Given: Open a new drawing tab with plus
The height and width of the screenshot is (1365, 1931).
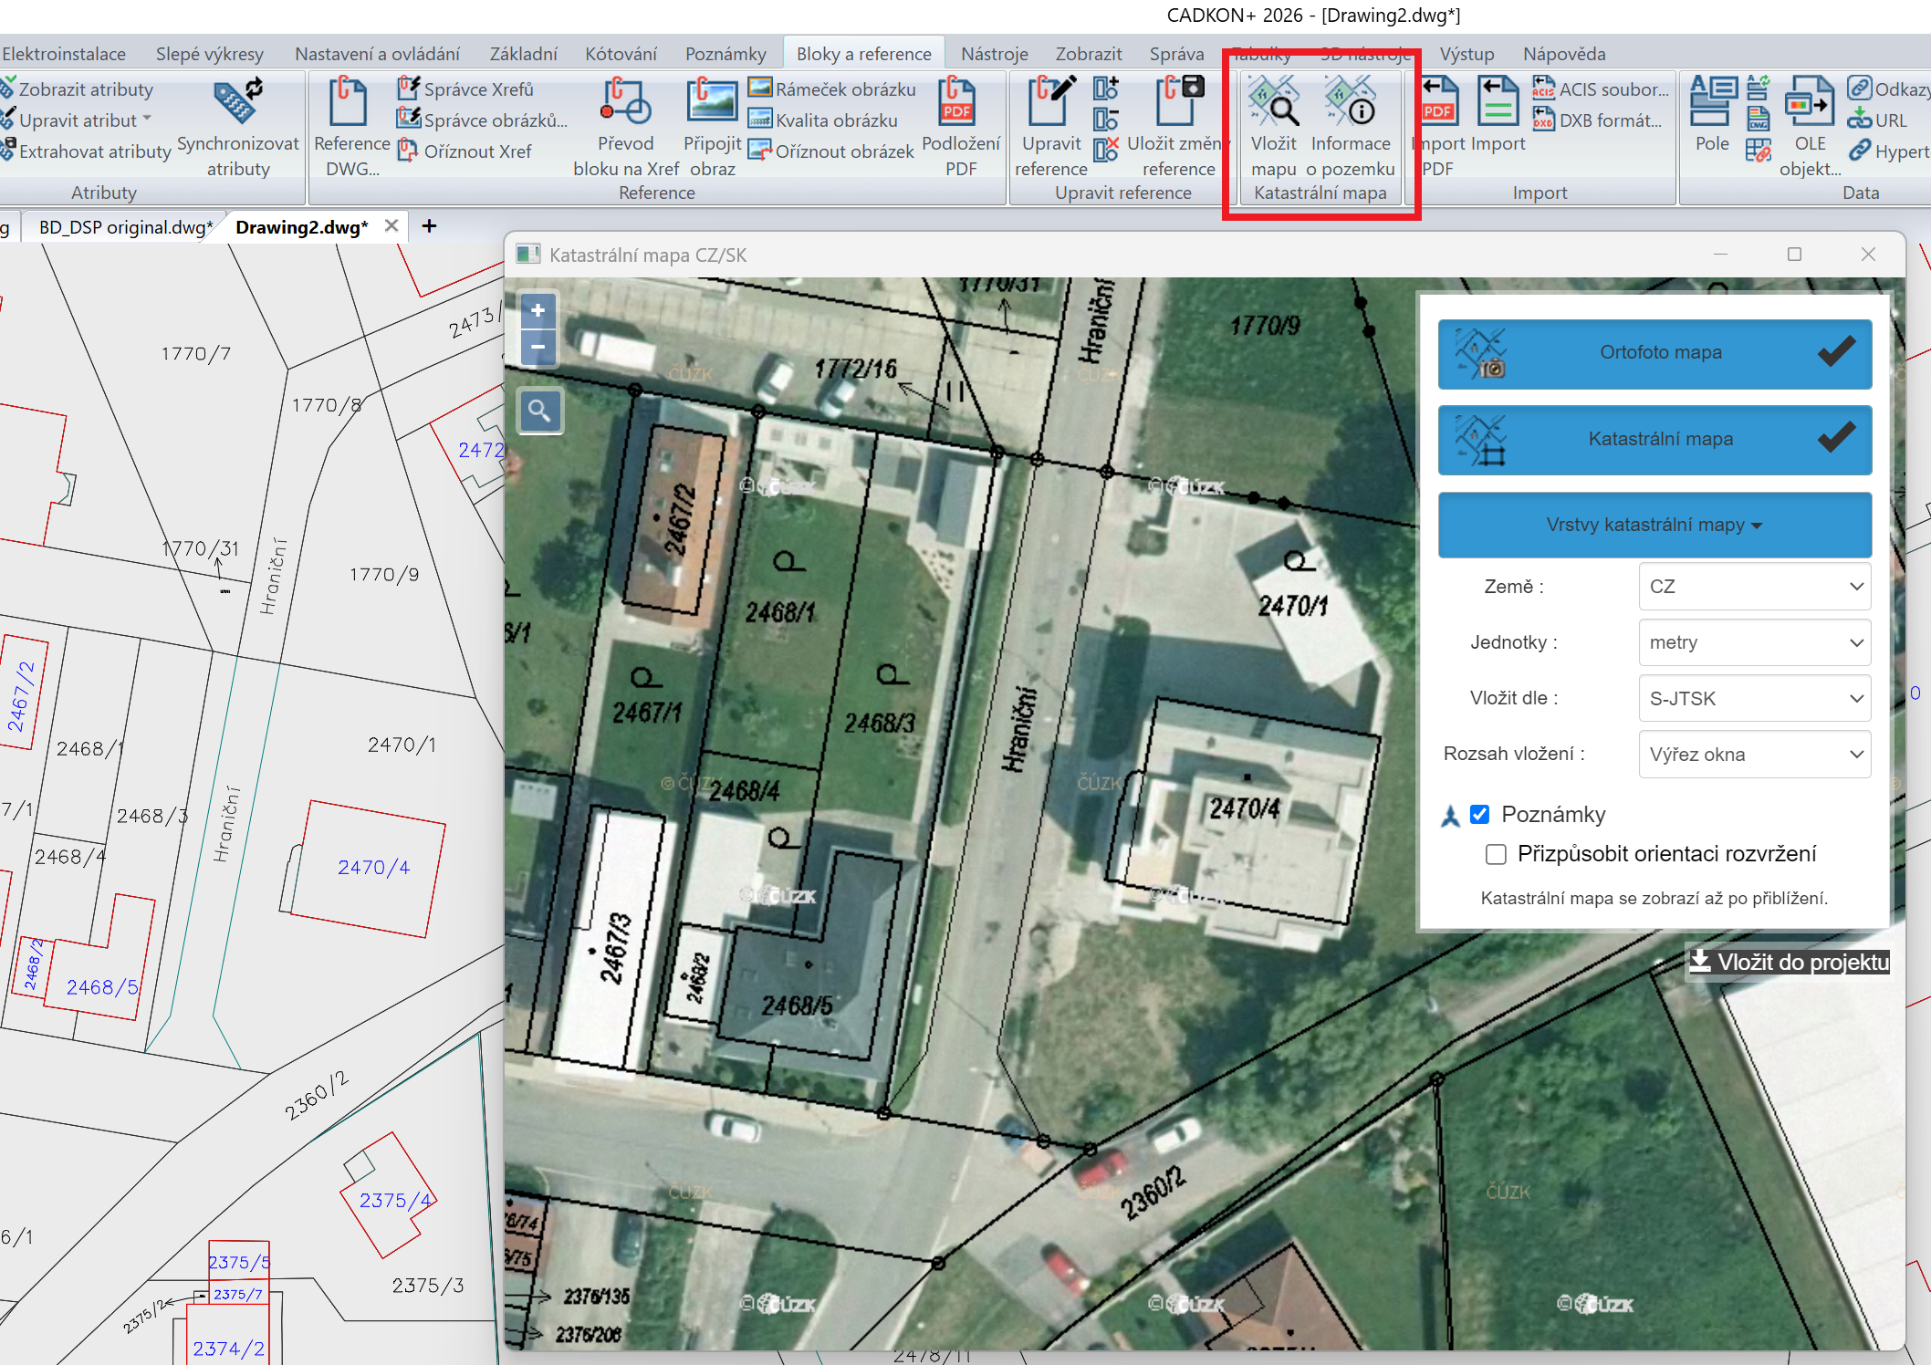Looking at the screenshot, I should [429, 225].
